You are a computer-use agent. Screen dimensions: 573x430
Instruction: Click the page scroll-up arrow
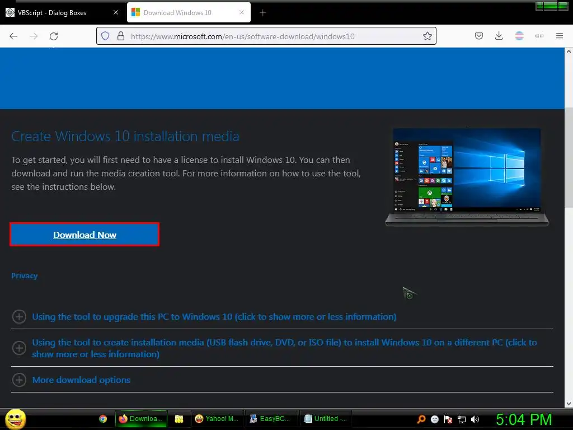pyautogui.click(x=569, y=52)
